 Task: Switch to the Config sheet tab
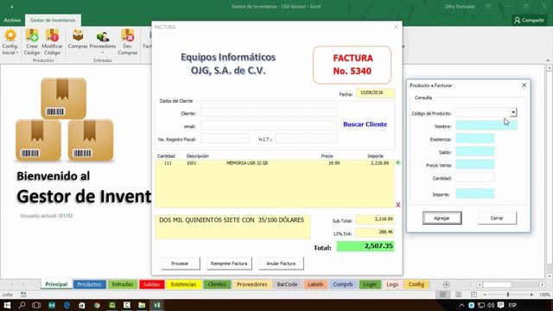(416, 284)
